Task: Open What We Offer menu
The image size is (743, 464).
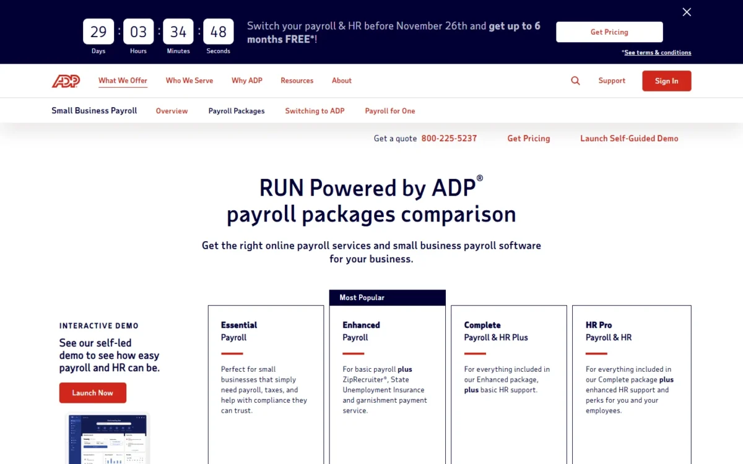Action: [123, 80]
